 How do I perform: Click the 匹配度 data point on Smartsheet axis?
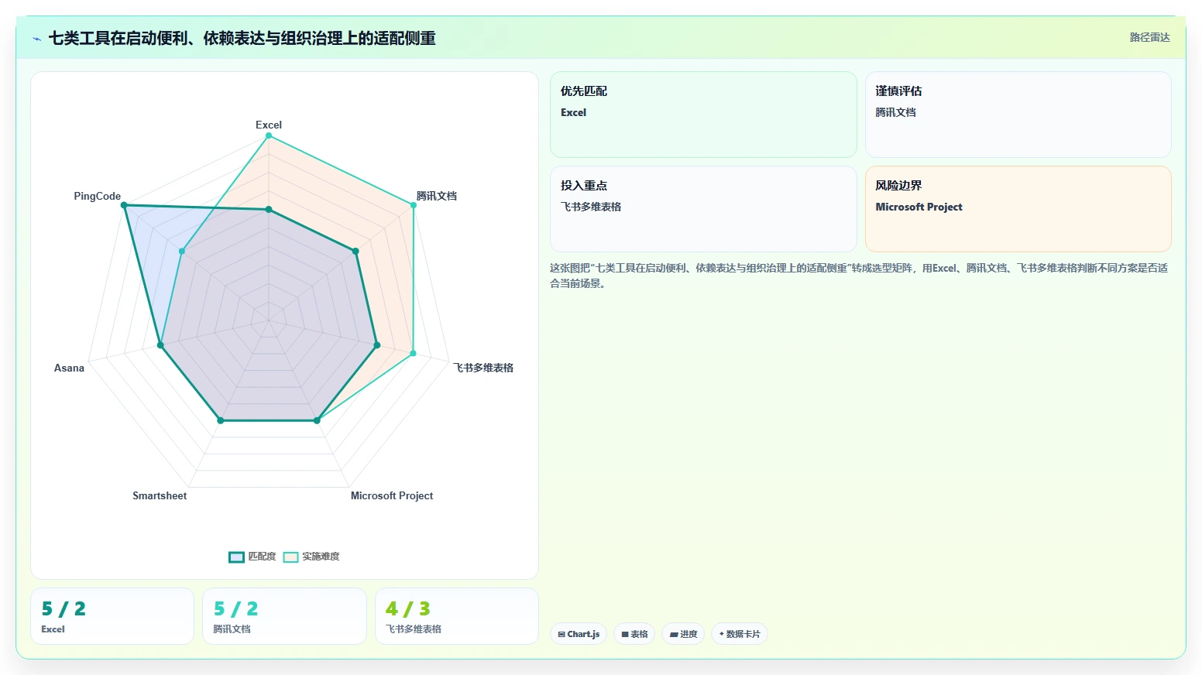click(x=221, y=420)
